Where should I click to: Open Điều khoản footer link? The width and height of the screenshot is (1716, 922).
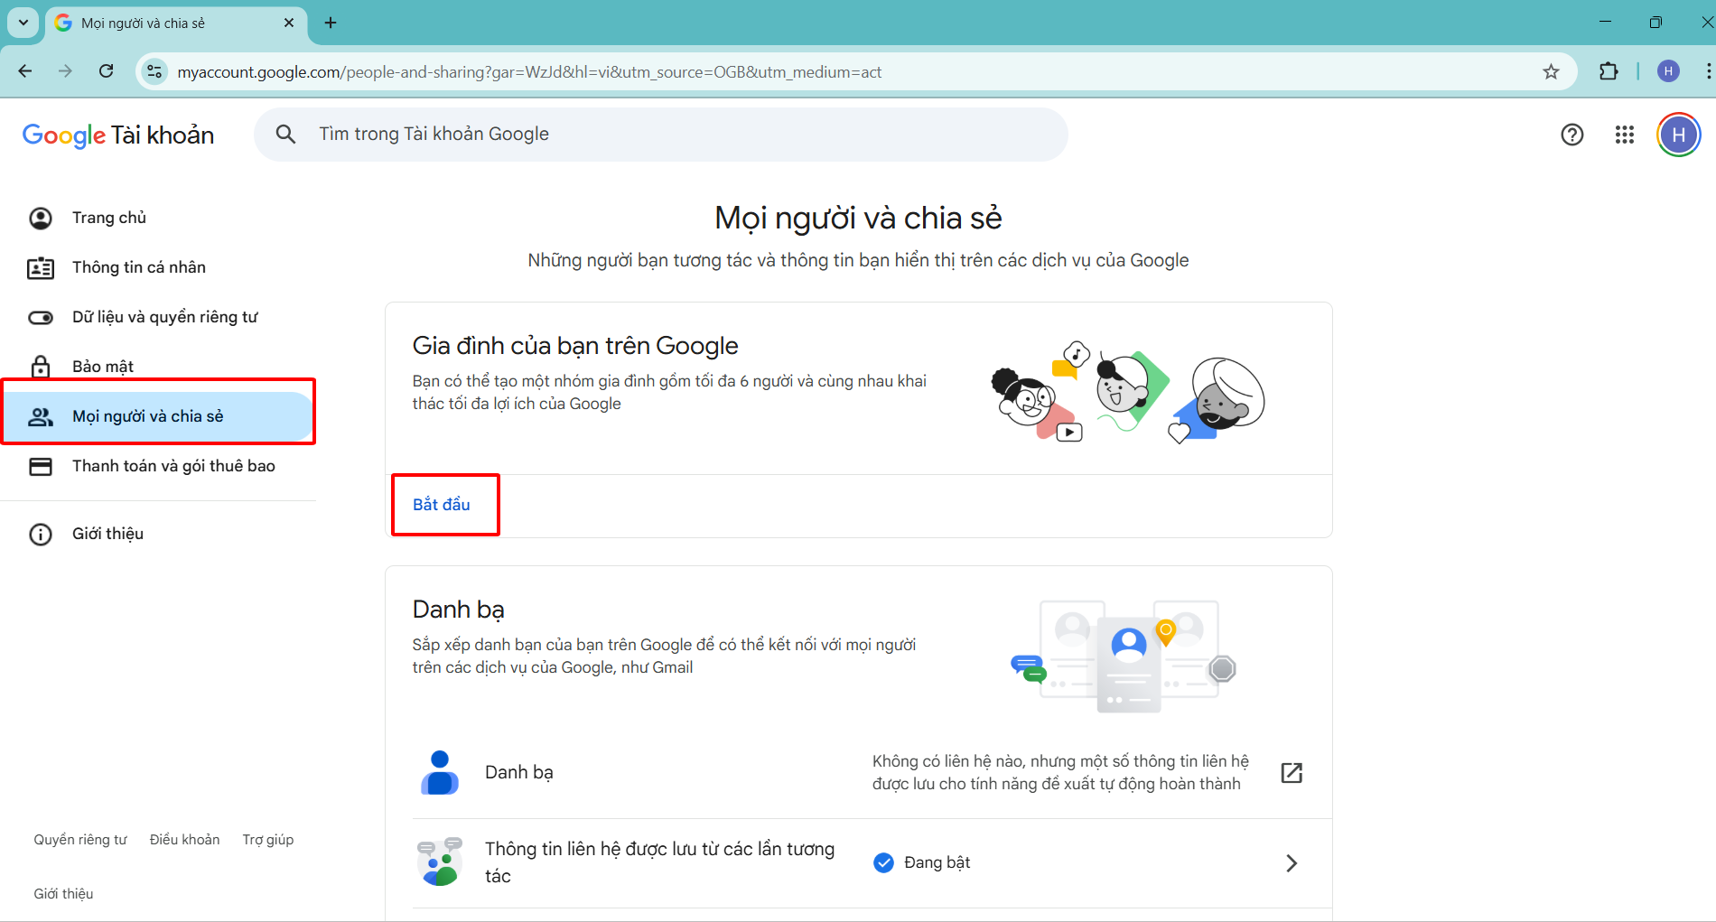[184, 840]
